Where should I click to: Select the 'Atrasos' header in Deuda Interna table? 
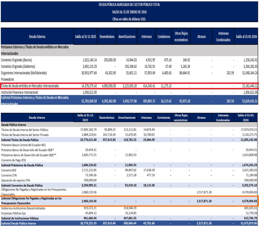pyautogui.click(x=201, y=118)
